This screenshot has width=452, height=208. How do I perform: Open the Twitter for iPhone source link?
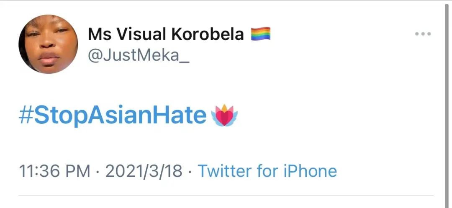pyautogui.click(x=267, y=171)
